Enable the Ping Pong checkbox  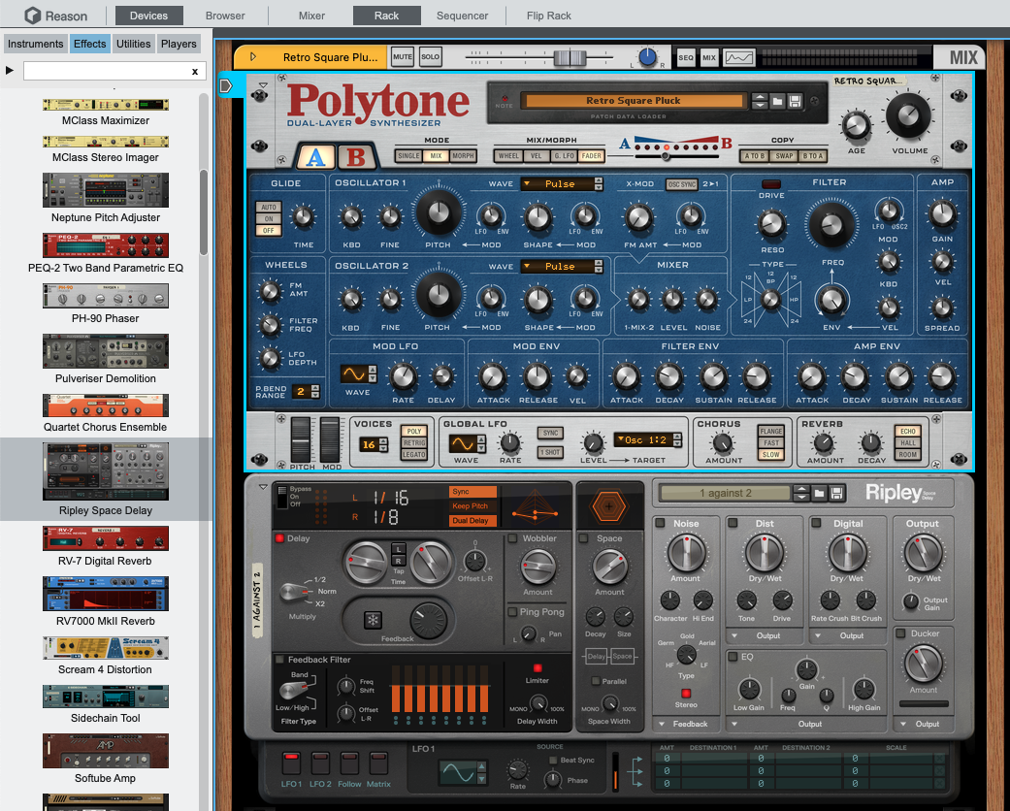(512, 611)
